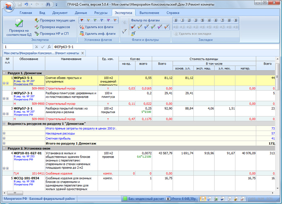Toggle orange flag filter
282x204 pixels.
166,27
